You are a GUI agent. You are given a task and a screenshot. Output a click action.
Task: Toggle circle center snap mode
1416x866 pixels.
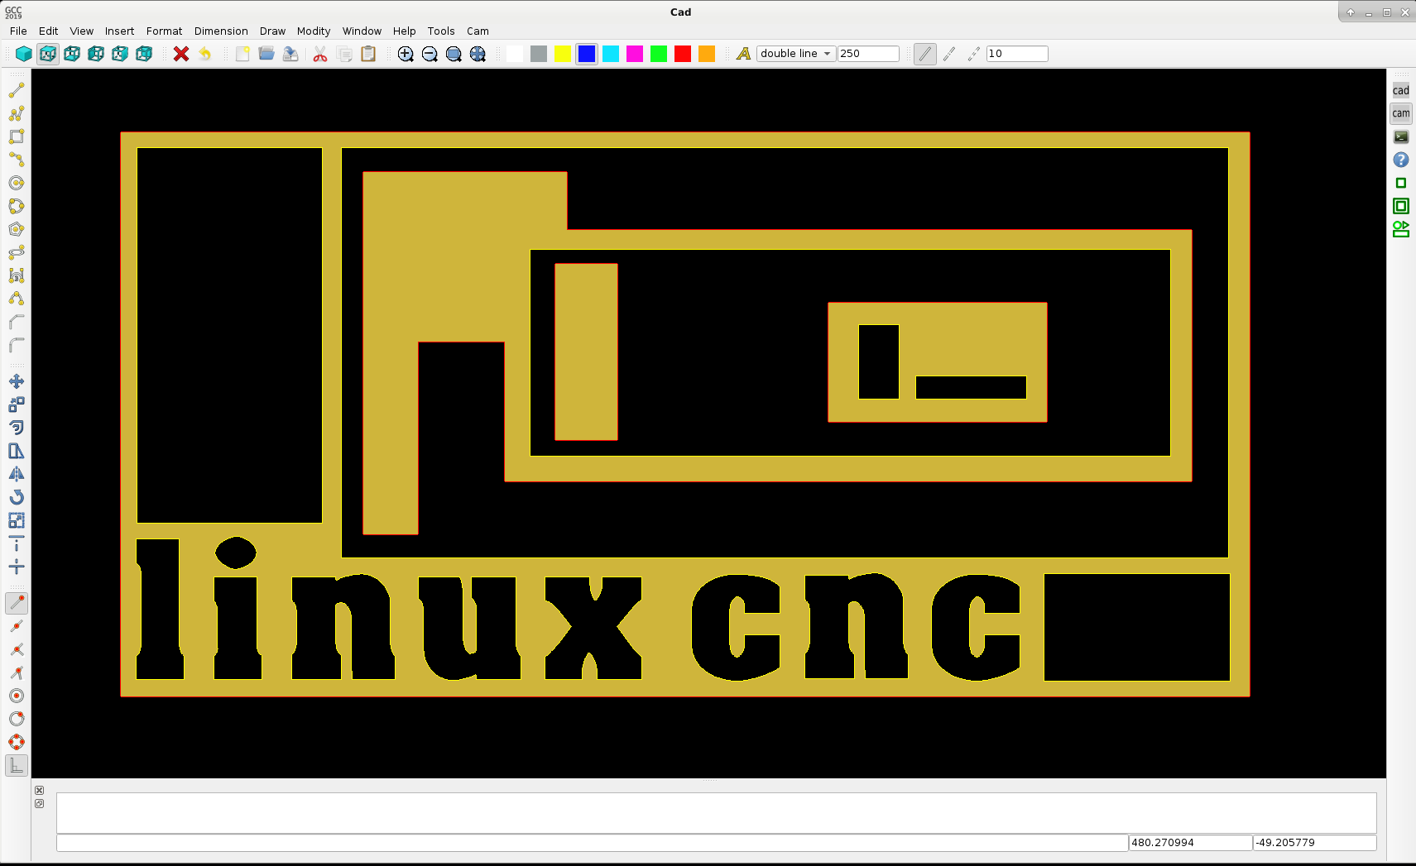tap(17, 696)
